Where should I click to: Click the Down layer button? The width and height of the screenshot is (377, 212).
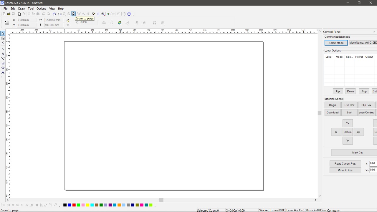[350, 91]
